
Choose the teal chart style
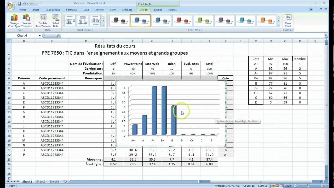point(246,20)
